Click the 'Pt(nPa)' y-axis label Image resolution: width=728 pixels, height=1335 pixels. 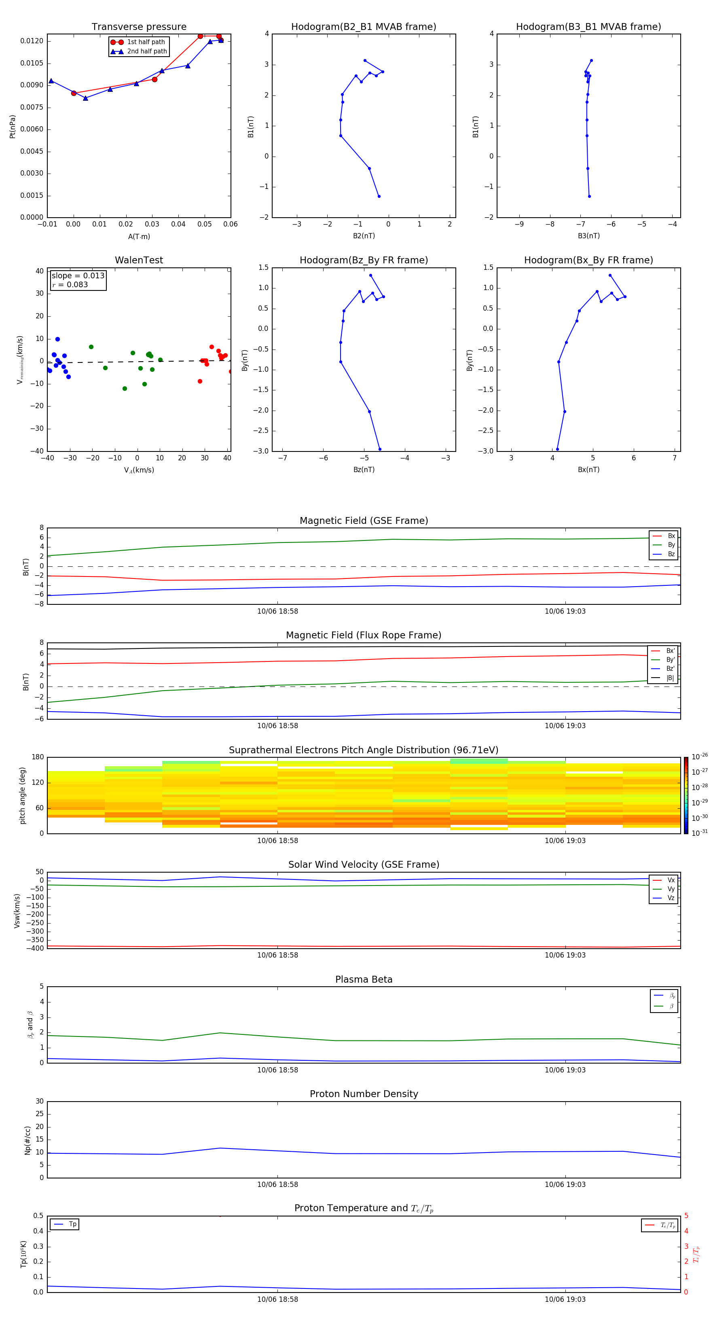(13, 127)
